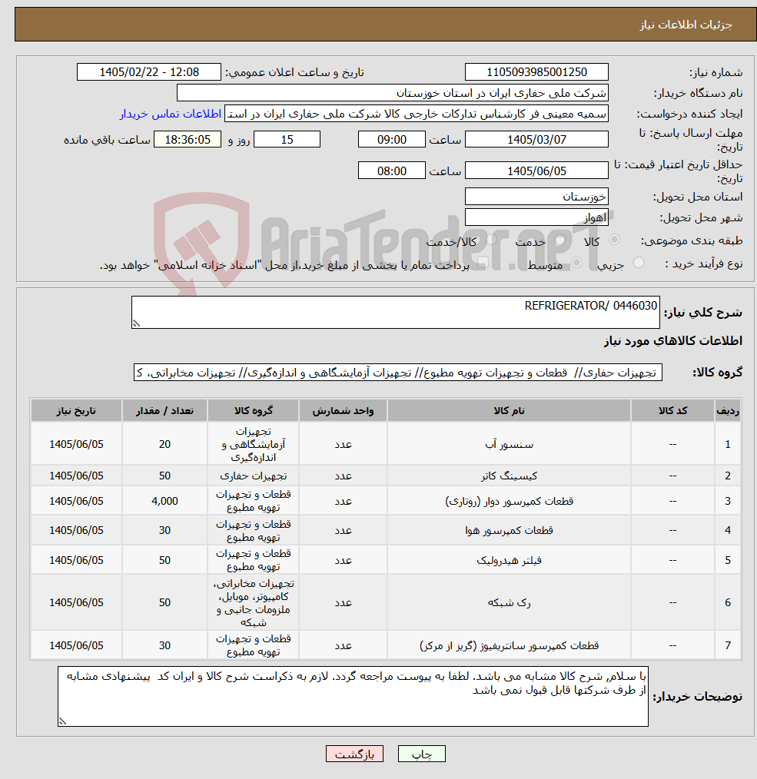Select the خدمت radio button
Image resolution: width=757 pixels, height=779 pixels.
coord(559,240)
